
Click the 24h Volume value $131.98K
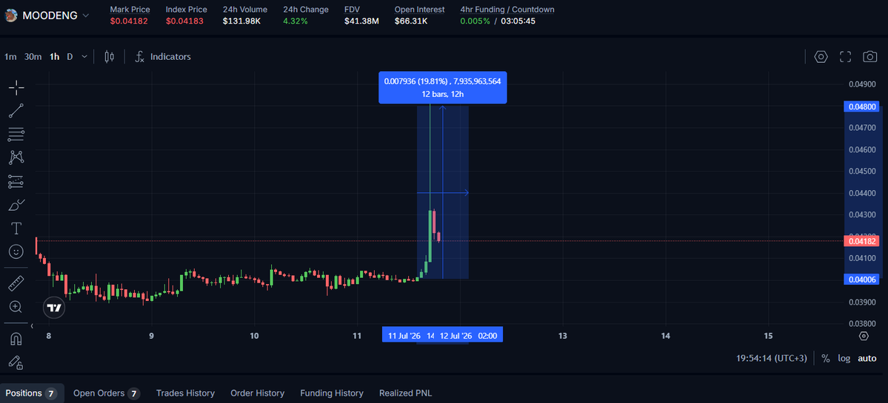click(x=242, y=21)
